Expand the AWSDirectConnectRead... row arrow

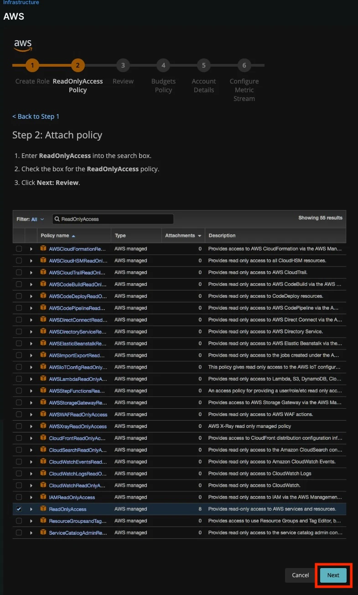pyautogui.click(x=31, y=320)
